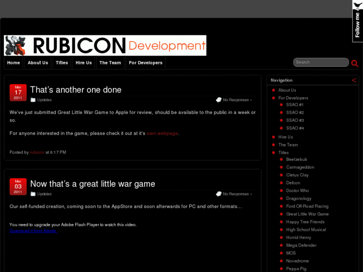363x272 pixels.
Task: Open the Follow me Twitter bird tab
Action: (x=358, y=21)
